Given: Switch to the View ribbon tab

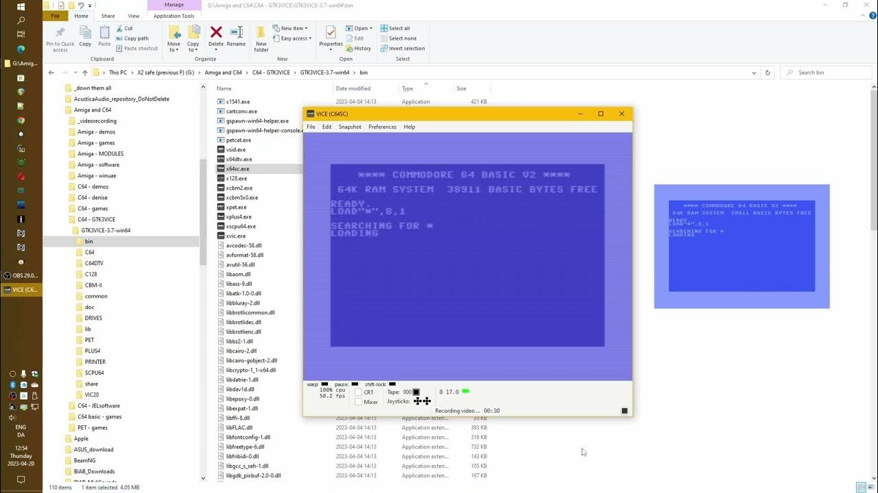Looking at the screenshot, I should click(x=134, y=16).
